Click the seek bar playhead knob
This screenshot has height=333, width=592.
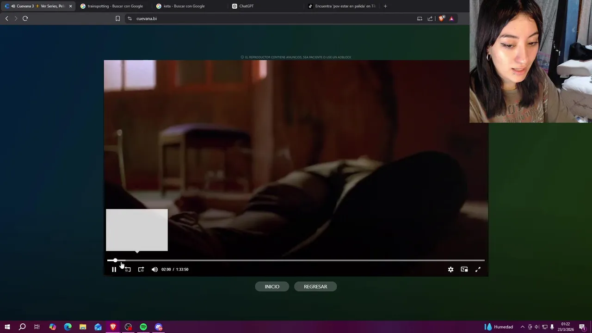pos(115,260)
